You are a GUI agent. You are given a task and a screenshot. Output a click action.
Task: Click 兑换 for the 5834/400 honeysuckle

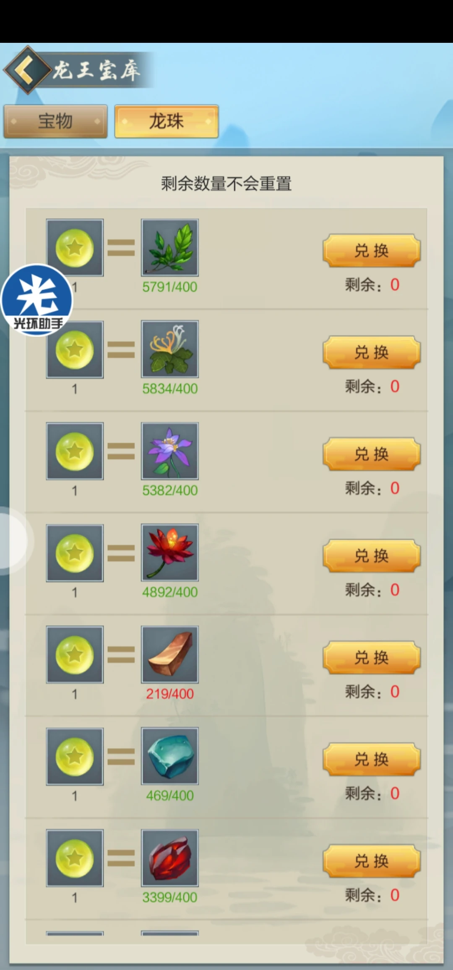(372, 352)
